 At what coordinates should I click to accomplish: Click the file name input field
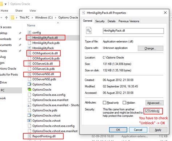[133, 31]
